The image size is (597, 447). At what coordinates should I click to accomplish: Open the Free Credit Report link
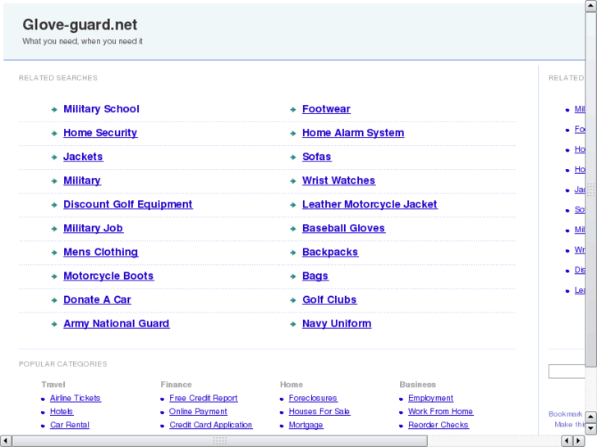click(203, 399)
